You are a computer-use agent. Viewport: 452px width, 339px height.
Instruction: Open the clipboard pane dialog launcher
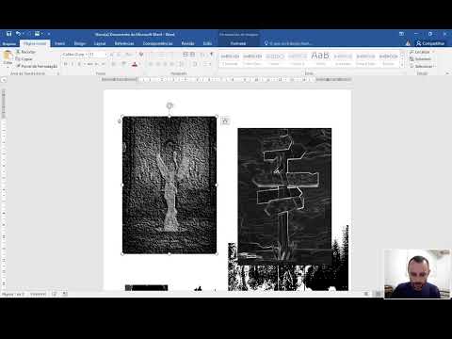click(x=58, y=73)
